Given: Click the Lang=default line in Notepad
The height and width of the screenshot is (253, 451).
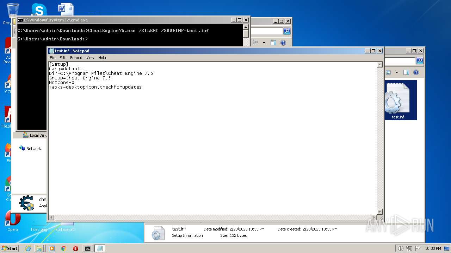Looking at the screenshot, I should 66,69.
